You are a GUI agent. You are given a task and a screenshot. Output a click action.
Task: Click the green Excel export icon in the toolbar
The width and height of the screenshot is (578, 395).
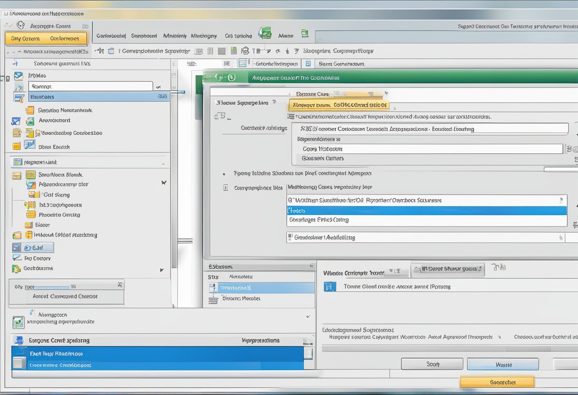coord(265,33)
